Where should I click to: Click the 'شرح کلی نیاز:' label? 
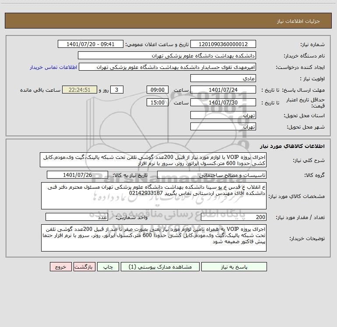pos(309,160)
